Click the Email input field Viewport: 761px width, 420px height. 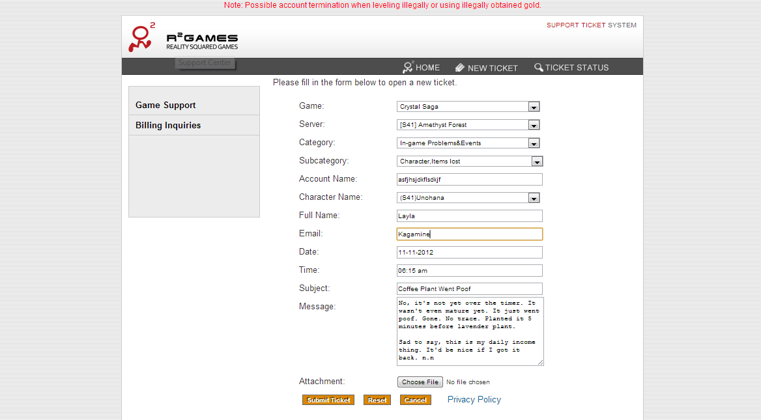pos(469,234)
